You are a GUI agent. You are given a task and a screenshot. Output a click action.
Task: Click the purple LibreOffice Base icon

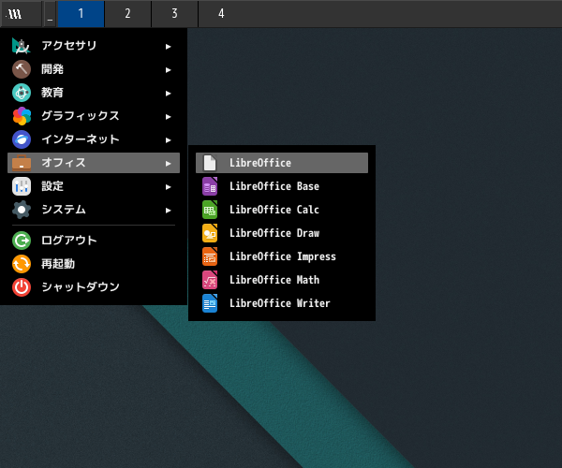210,186
